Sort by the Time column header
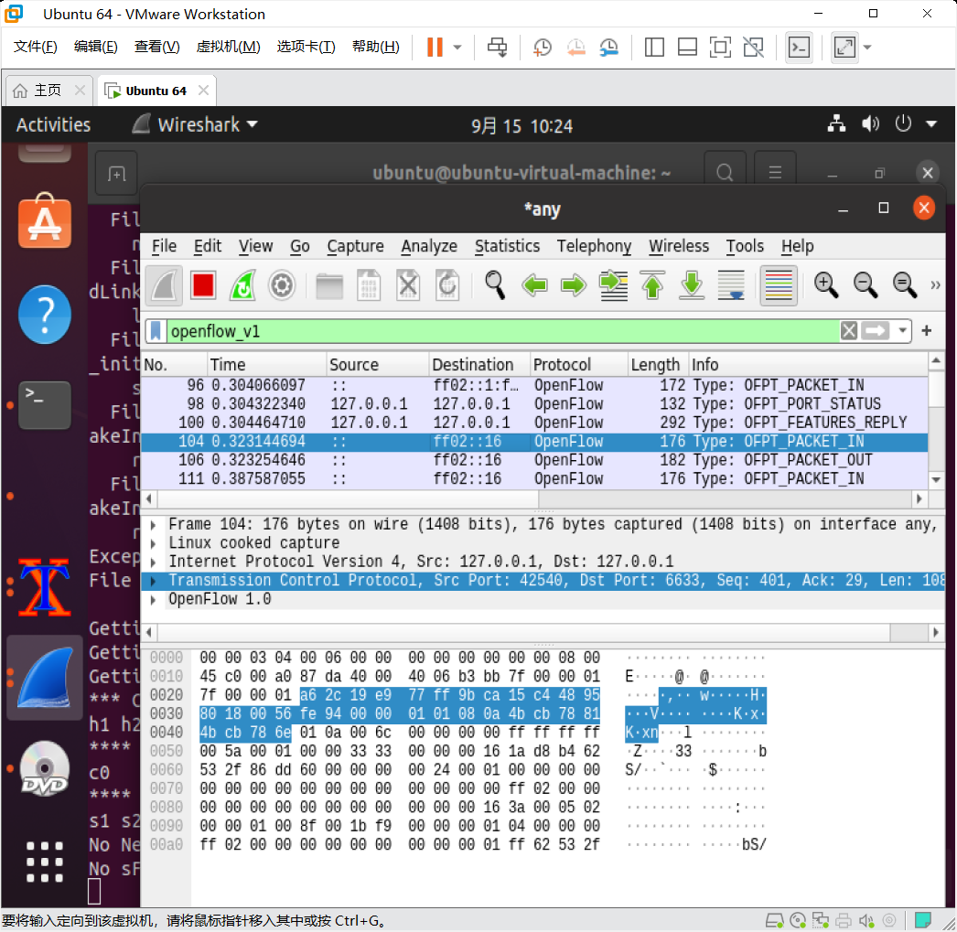 266,365
